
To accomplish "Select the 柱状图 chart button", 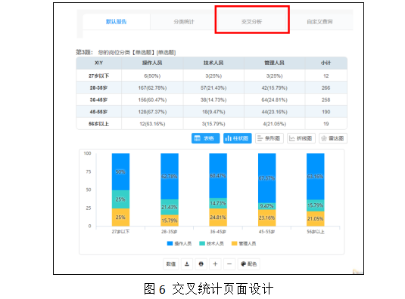I will [x=238, y=138].
